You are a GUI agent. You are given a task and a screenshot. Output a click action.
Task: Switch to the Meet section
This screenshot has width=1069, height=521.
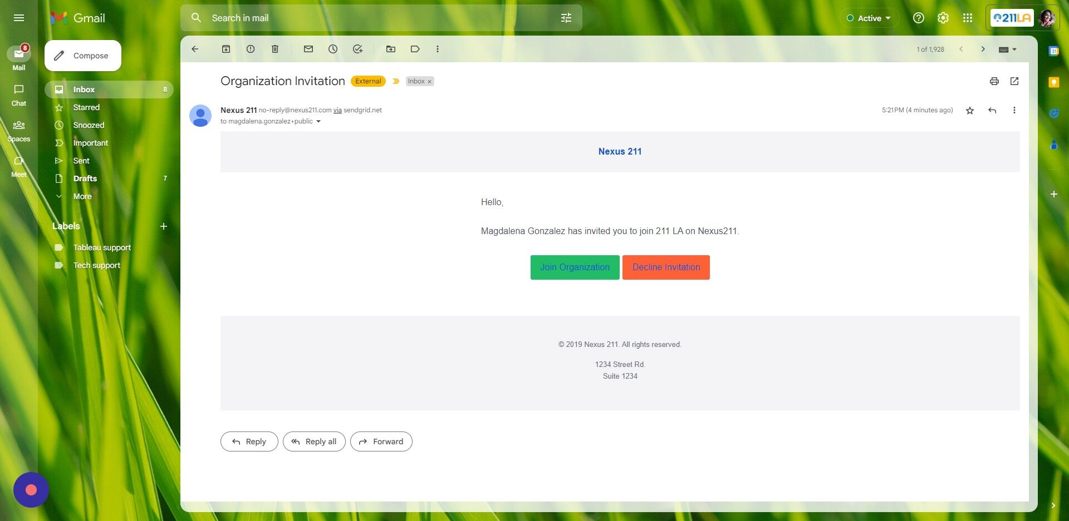tap(19, 166)
